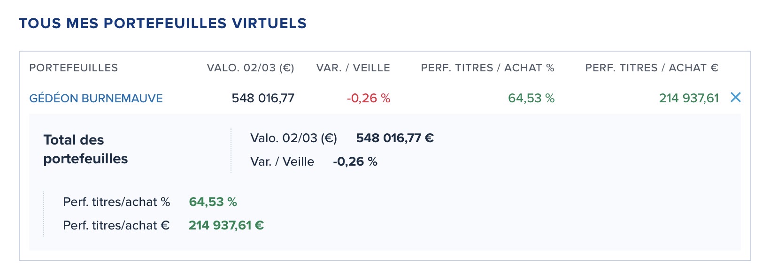Click the VALO. 02/03 (€) column header
Viewport: 770px width, 275px height.
coord(250,68)
